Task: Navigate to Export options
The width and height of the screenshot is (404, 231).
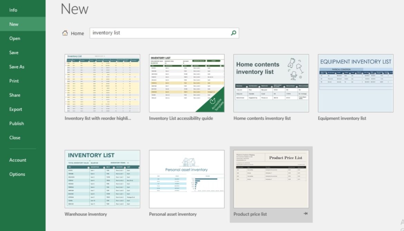Action: pyautogui.click(x=15, y=109)
